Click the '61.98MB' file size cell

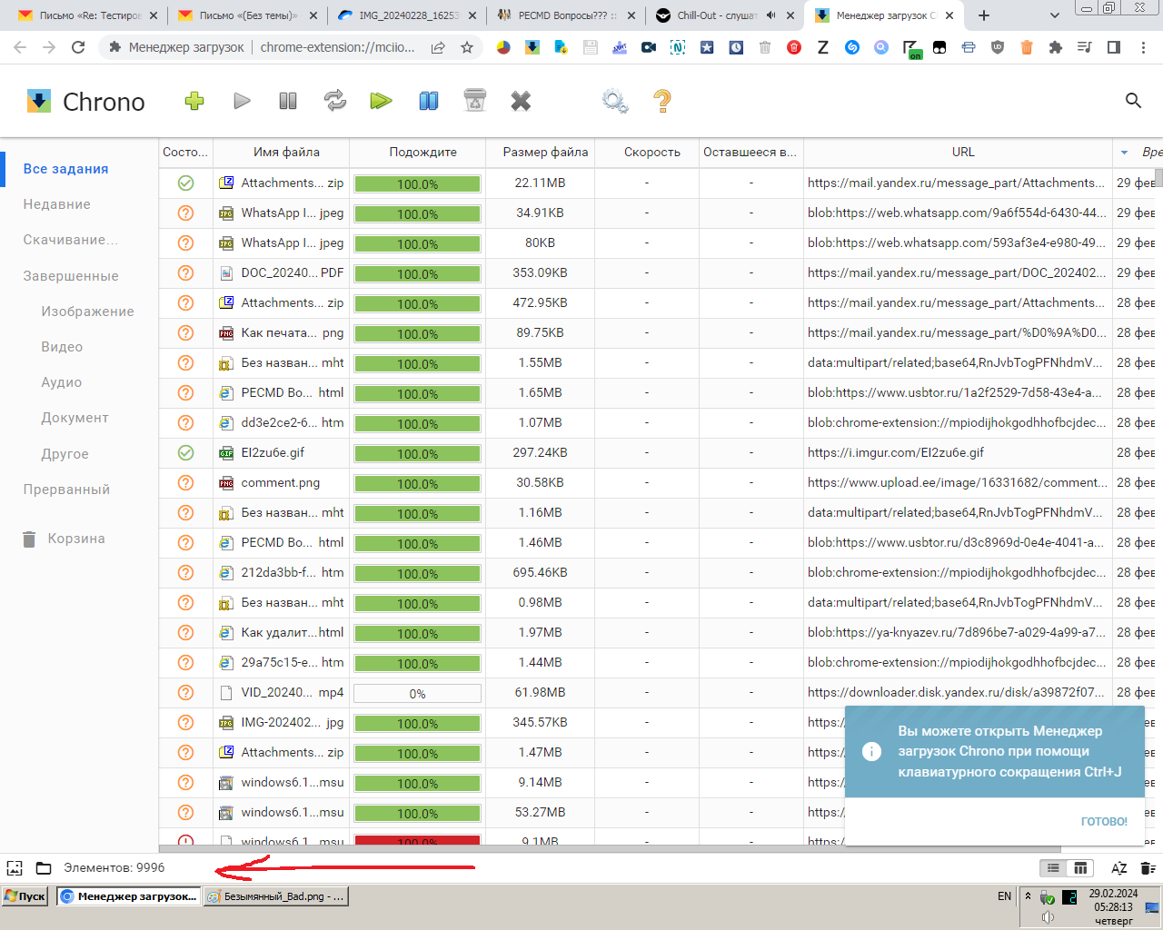pos(540,692)
